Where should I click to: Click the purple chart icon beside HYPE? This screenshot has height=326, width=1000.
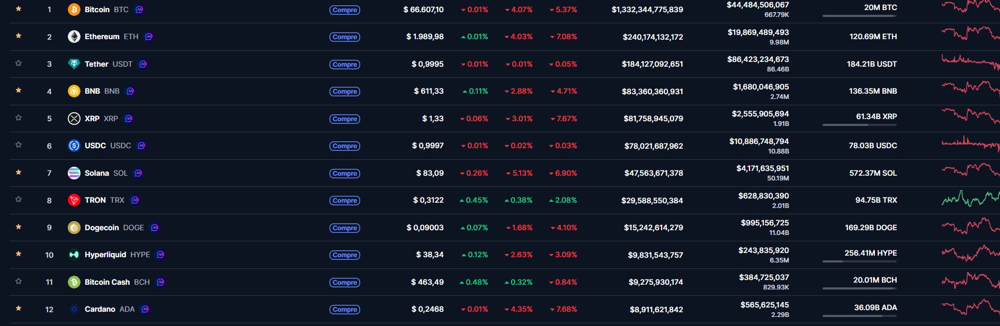[160, 255]
